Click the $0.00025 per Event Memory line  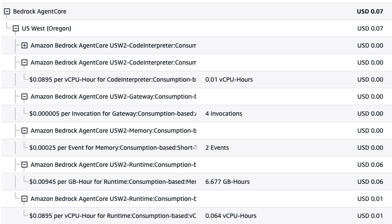(x=112, y=148)
